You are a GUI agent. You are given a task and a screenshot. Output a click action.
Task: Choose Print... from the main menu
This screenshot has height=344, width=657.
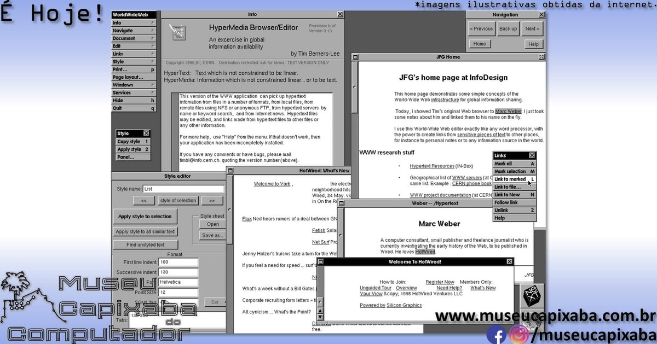134,69
